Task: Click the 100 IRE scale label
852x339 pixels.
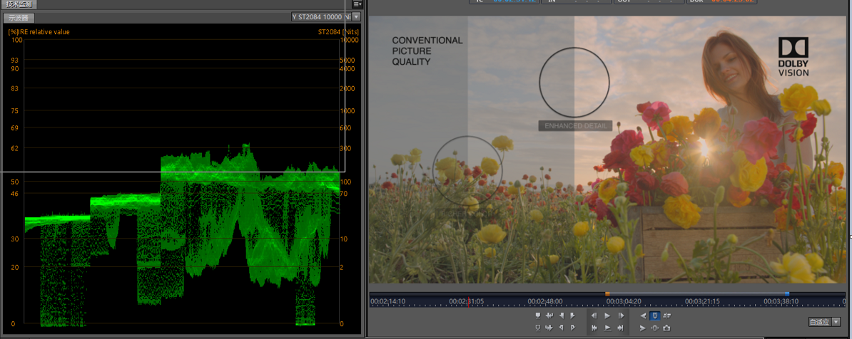Action: 16,40
